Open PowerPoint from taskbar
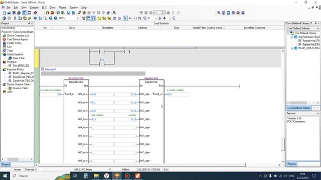Image resolution: width=321 pixels, height=180 pixels. click(138, 175)
